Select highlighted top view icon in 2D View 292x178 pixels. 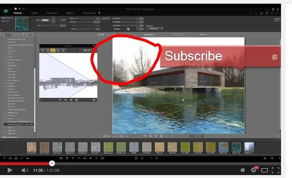52,50
